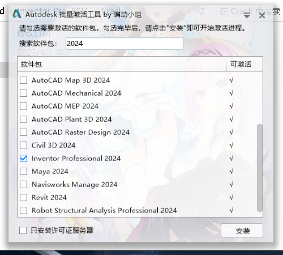This screenshot has height=255, width=283.
Task: Select the AutoCAD Plant 3D 2024 checkbox
Action: [x=23, y=119]
